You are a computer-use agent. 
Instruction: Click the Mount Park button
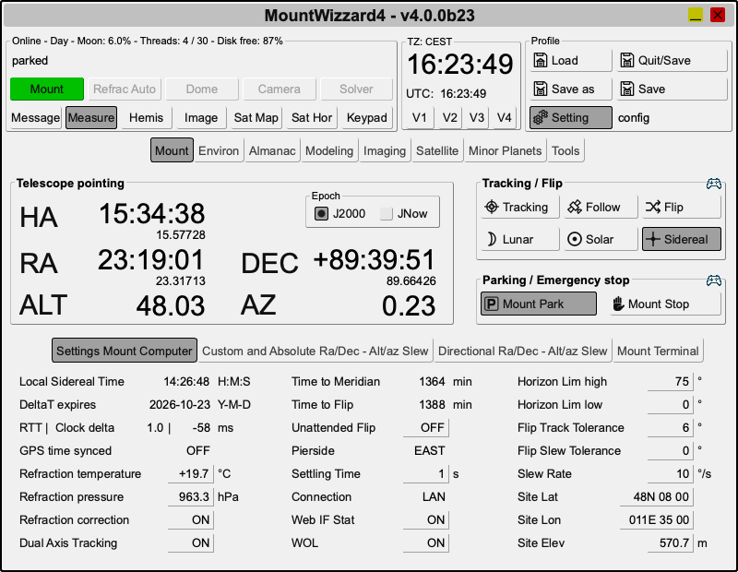(x=539, y=304)
